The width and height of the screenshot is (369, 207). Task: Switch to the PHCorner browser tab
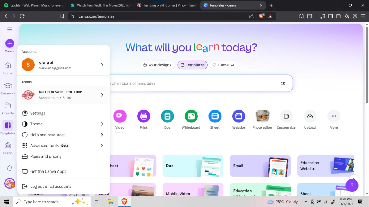pos(167,5)
